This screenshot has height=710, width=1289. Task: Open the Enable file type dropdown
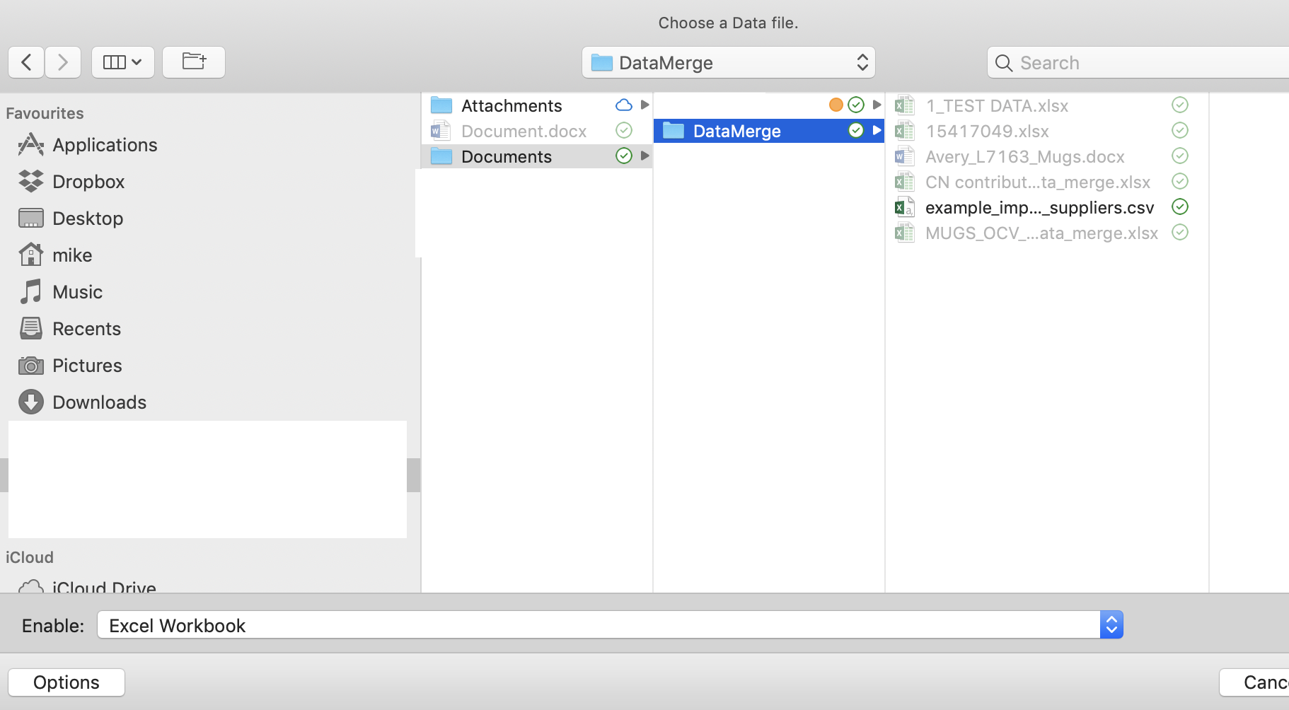coord(610,625)
